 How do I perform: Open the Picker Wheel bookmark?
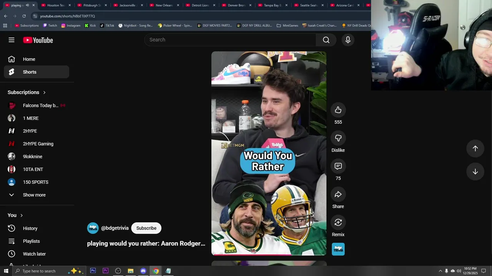click(175, 26)
